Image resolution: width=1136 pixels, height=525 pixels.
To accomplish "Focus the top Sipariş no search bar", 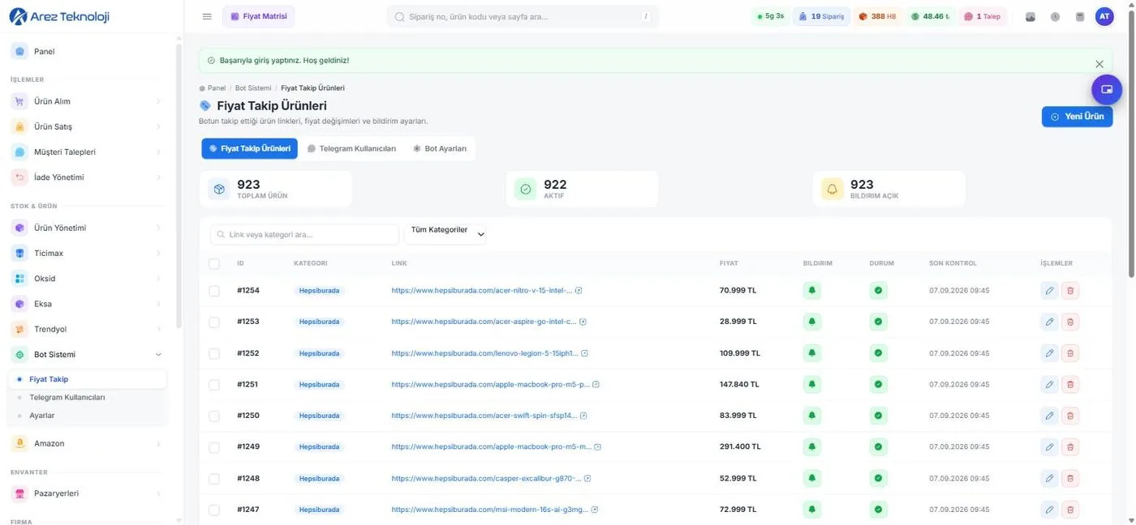I will [x=523, y=16].
